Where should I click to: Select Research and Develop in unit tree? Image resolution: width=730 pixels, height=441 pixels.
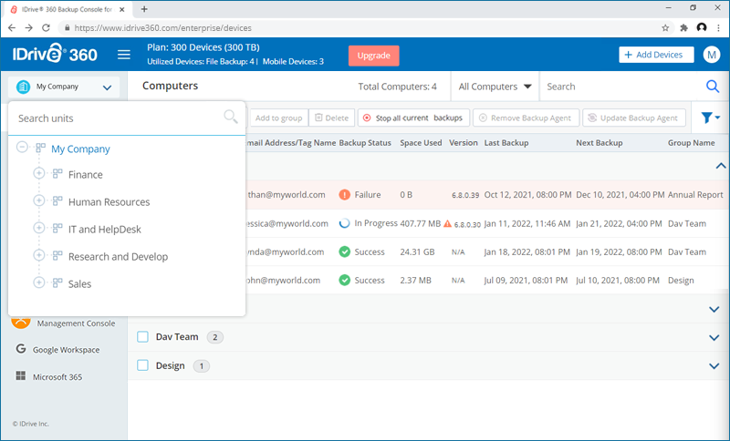[119, 257]
